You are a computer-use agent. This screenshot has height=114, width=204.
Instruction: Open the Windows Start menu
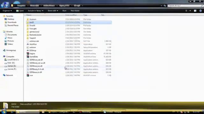[4, 111]
